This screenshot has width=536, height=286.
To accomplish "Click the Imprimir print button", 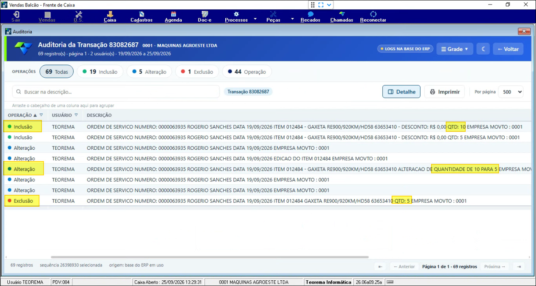I will tap(445, 92).
